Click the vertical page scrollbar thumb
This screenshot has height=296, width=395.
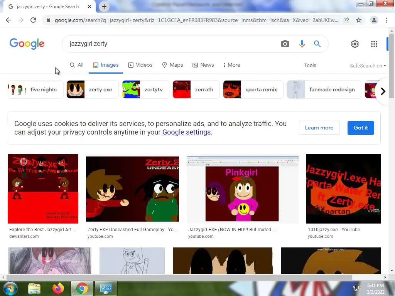tap(392, 66)
